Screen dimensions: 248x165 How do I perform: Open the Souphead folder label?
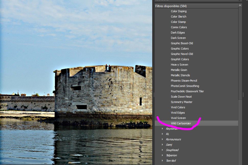click(172, 150)
